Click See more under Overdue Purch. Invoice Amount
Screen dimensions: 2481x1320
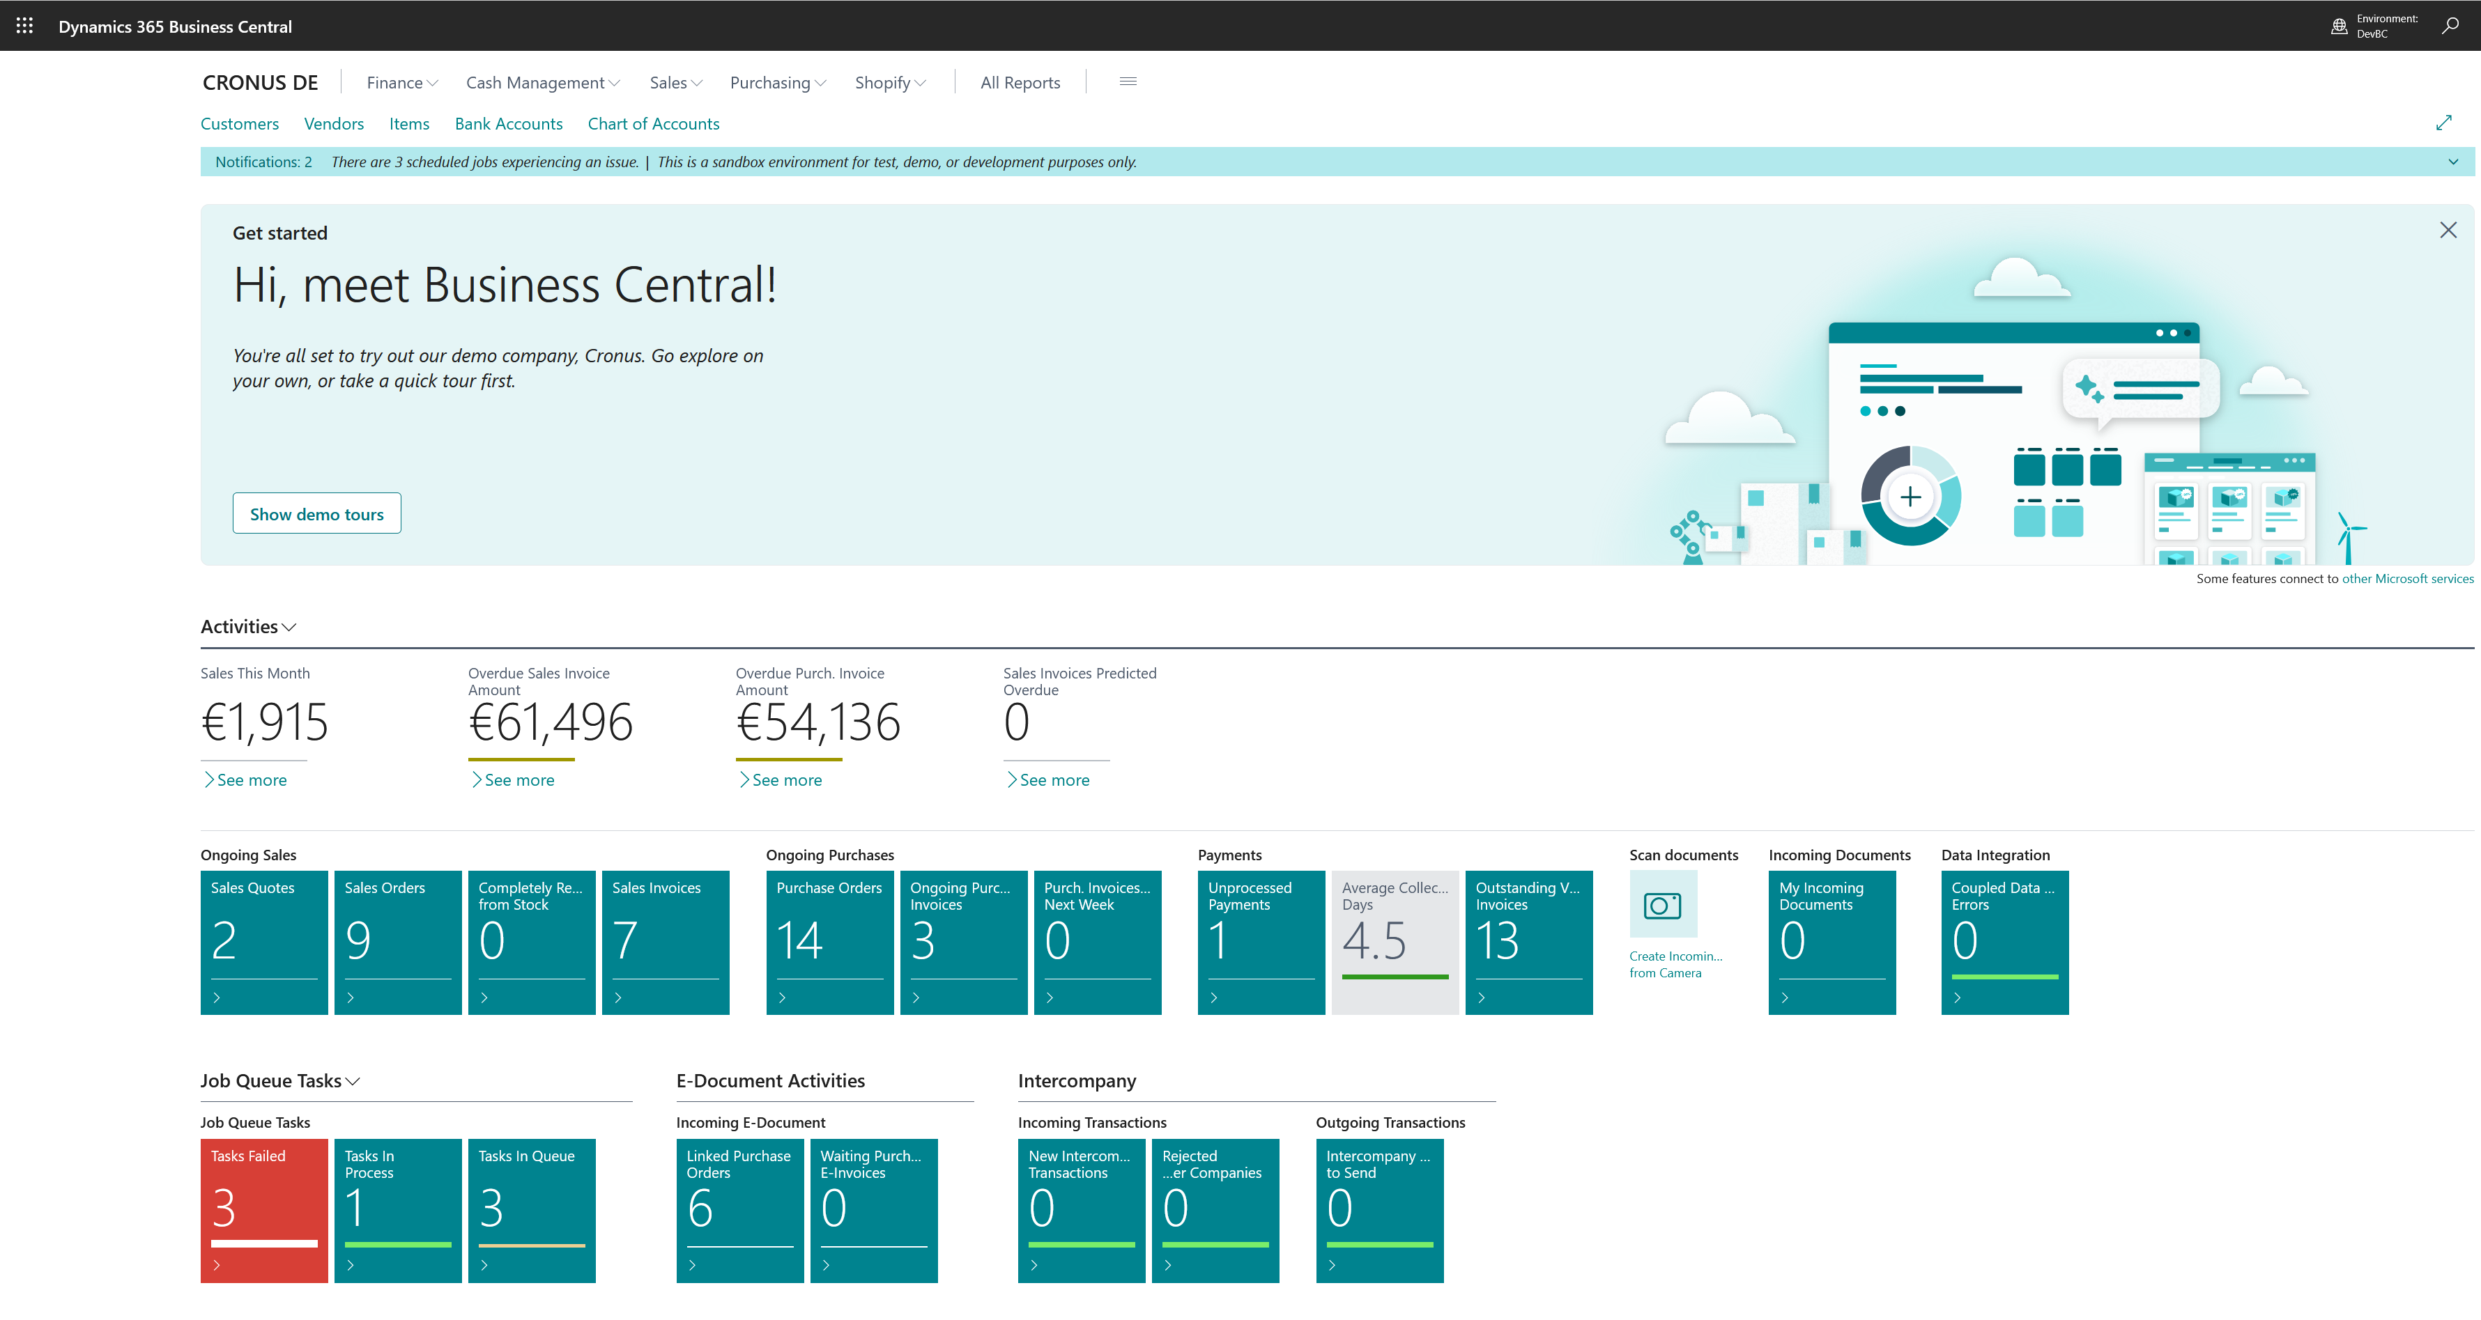pos(781,780)
